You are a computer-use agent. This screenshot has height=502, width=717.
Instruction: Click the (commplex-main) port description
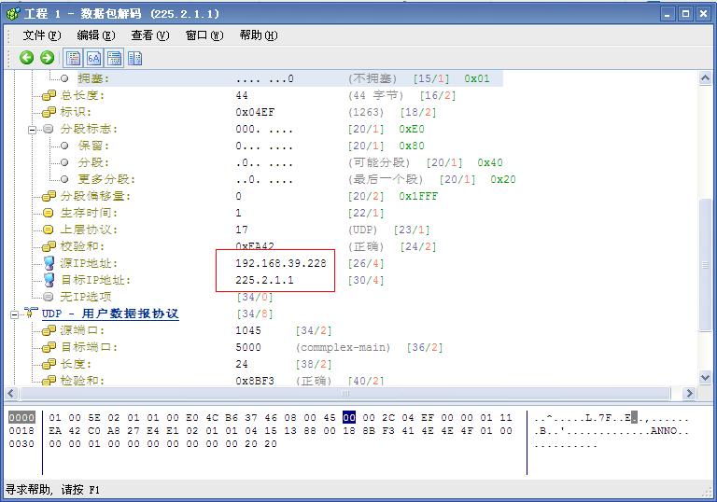pyautogui.click(x=343, y=347)
